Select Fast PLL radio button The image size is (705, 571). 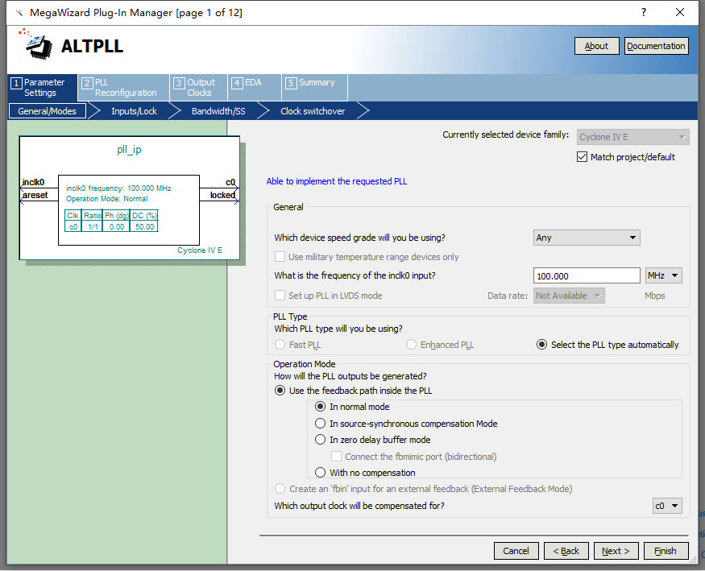click(x=280, y=345)
